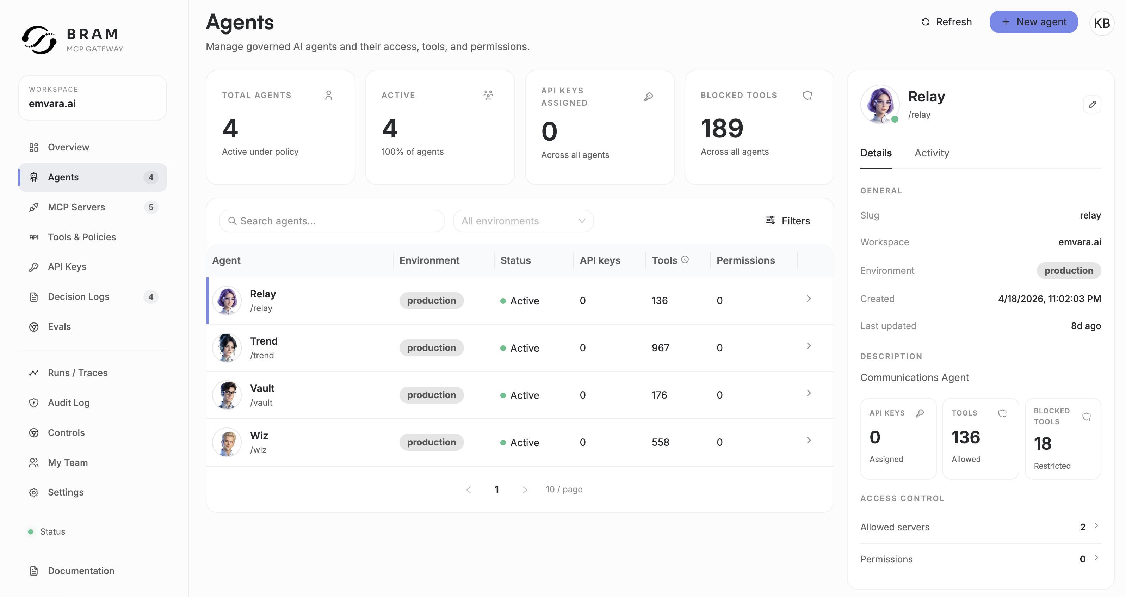The height and width of the screenshot is (597, 1126).
Task: Open the Trend agent row chevron
Action: 808,346
